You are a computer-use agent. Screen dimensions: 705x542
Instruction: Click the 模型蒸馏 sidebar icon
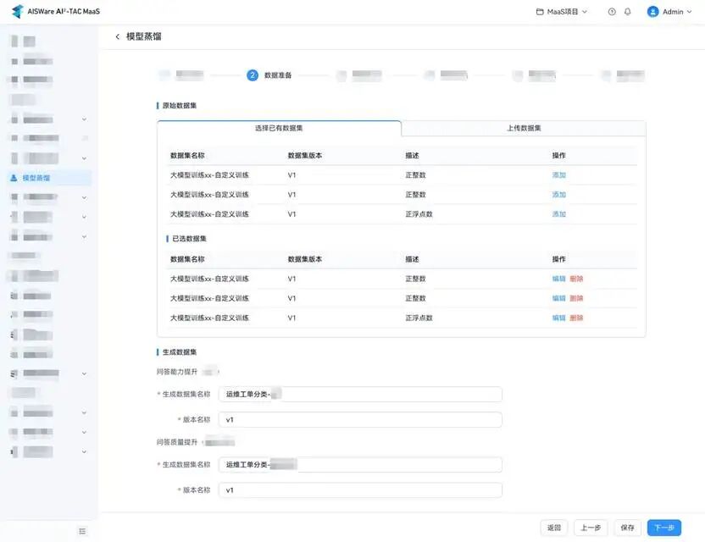point(14,178)
